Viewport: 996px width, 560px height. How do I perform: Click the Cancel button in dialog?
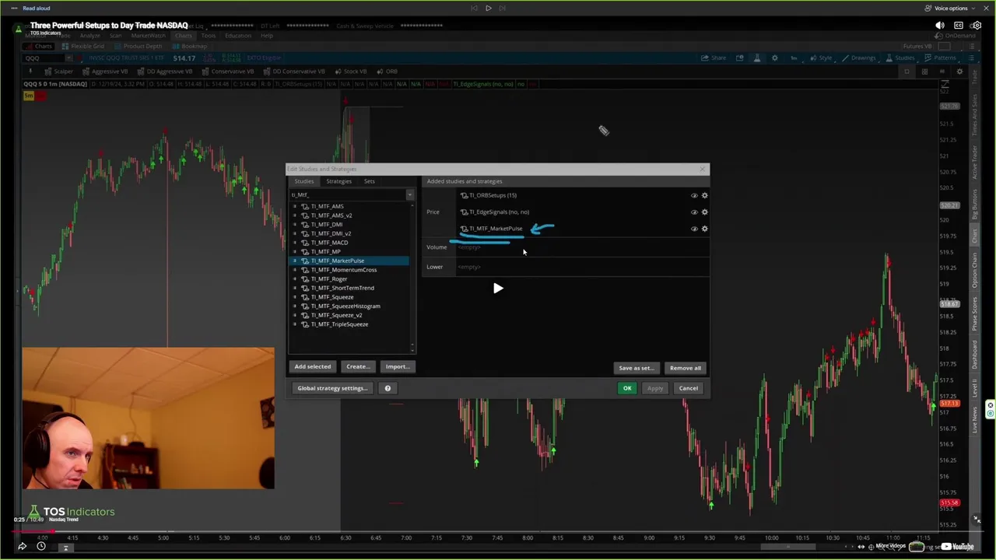tap(689, 388)
